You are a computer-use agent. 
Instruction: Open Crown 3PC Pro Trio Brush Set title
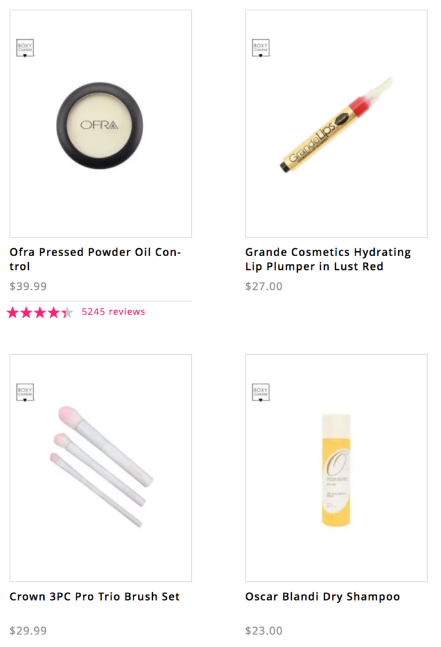95,596
